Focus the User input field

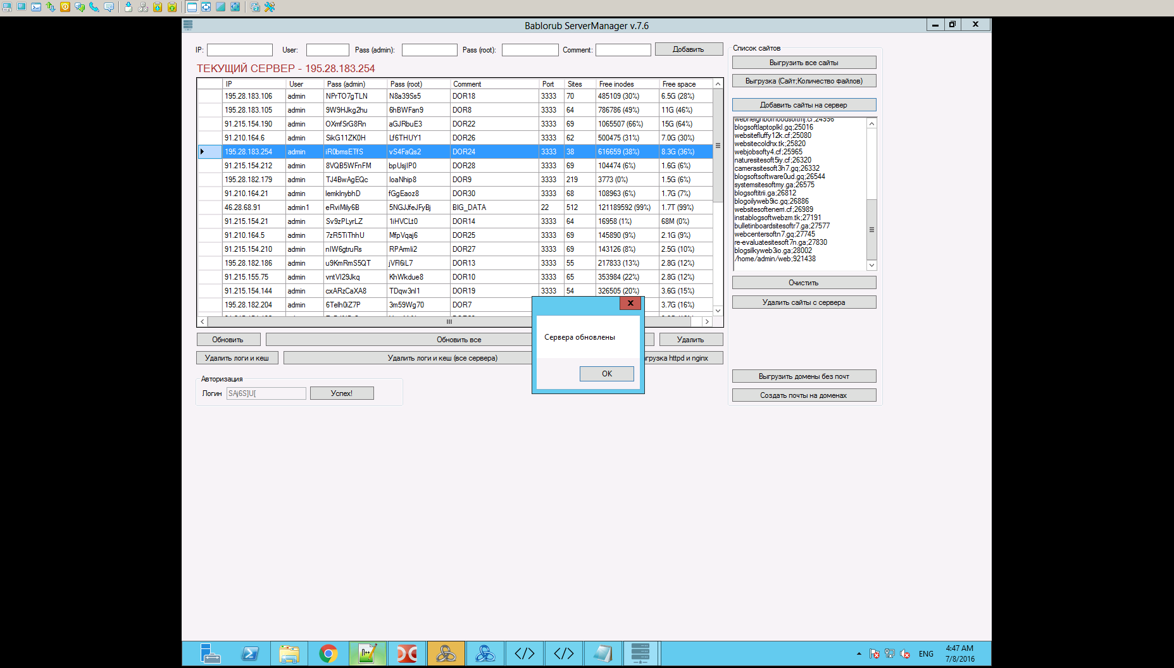click(x=328, y=50)
